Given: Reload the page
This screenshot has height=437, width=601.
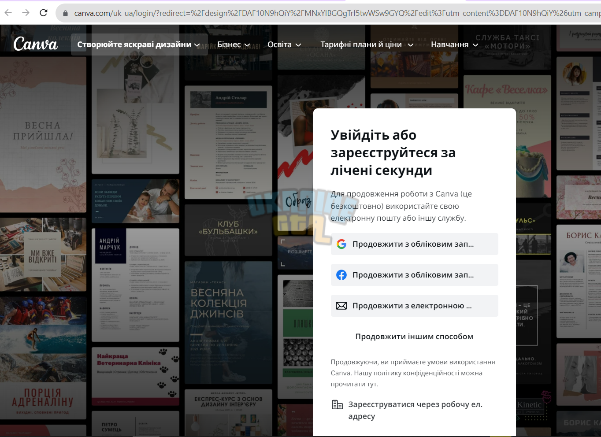Looking at the screenshot, I should 43,13.
